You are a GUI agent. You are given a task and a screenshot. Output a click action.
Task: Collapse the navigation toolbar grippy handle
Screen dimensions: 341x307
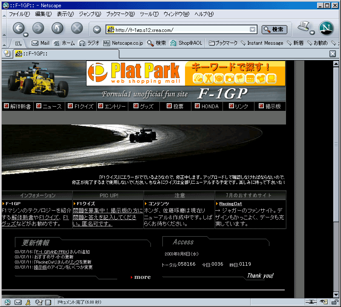pyautogui.click(x=4, y=29)
